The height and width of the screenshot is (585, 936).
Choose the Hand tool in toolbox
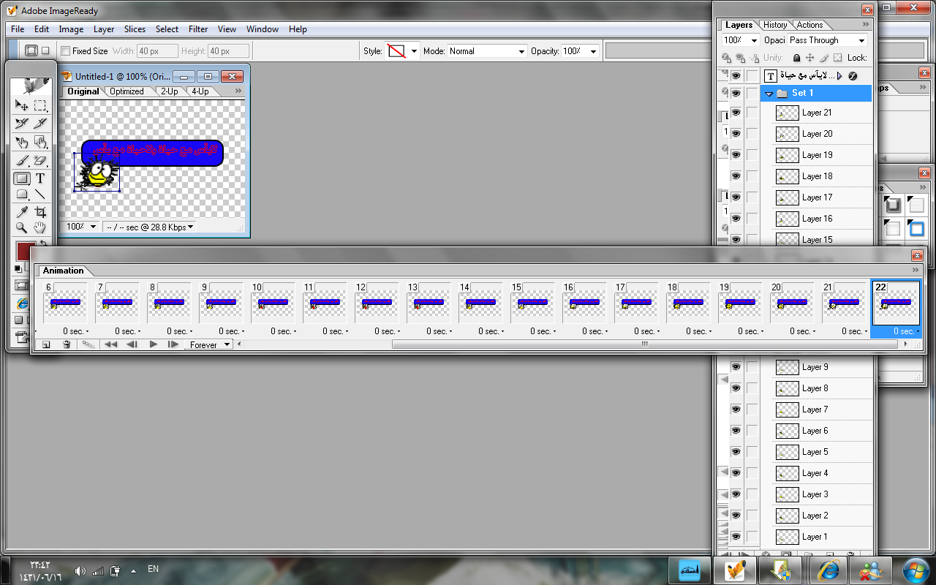(x=40, y=228)
